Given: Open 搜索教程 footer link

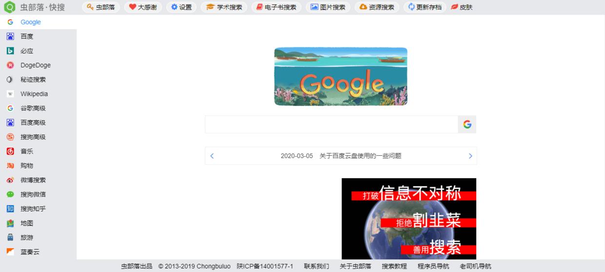Looking at the screenshot, I should [x=394, y=266].
